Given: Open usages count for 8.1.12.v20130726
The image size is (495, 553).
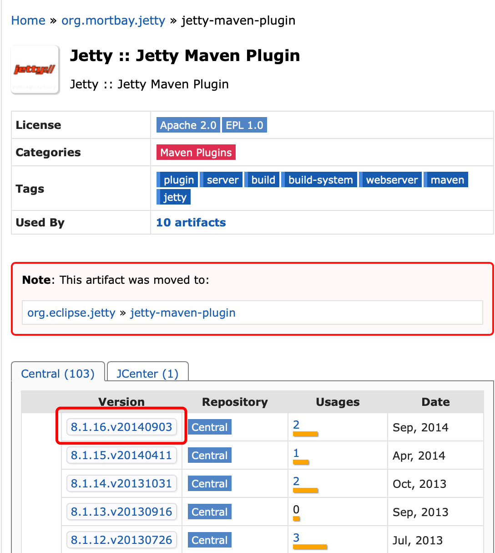Looking at the screenshot, I should pyautogui.click(x=296, y=538).
